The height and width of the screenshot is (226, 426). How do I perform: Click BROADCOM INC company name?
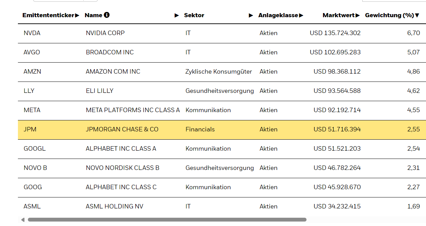coord(110,52)
